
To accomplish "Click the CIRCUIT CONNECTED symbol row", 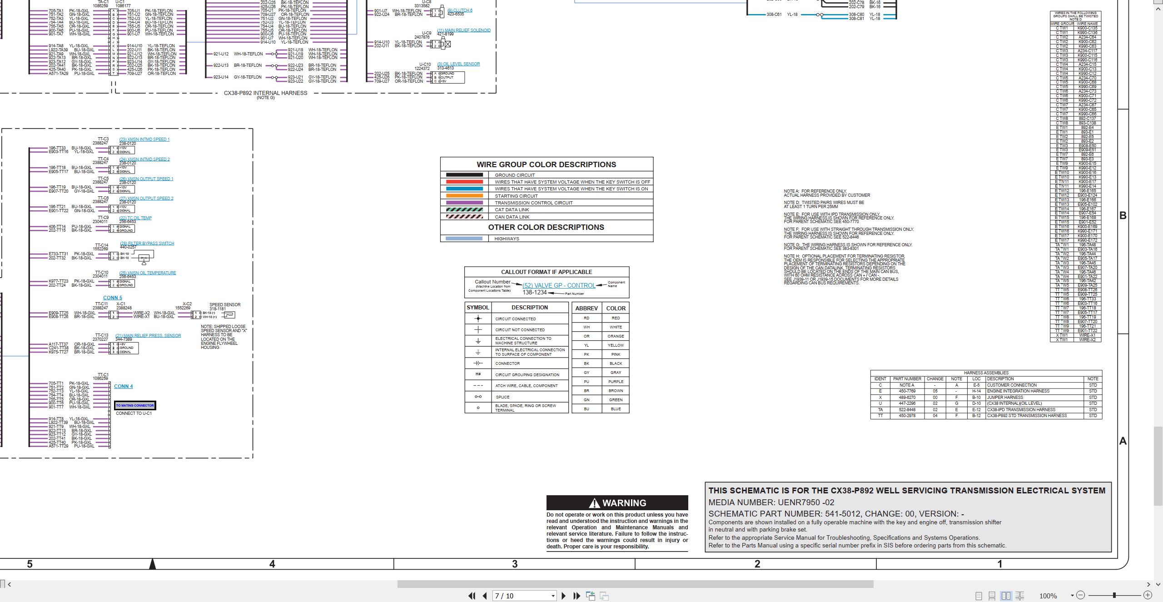I will (x=517, y=318).
